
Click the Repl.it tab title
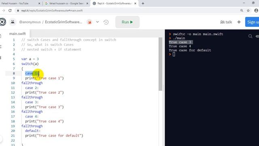point(115,3)
